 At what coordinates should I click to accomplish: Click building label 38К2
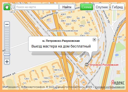point(69,17)
